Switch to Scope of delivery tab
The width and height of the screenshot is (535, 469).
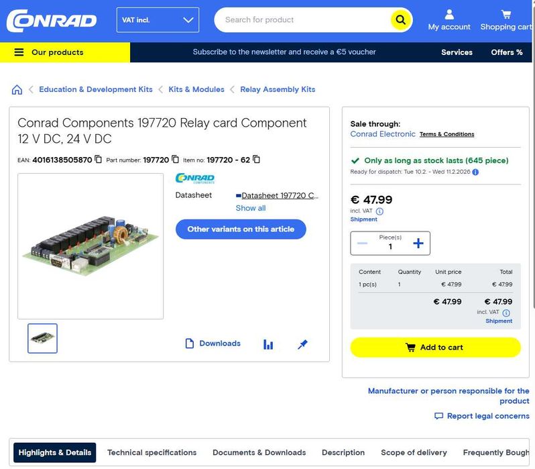(x=414, y=453)
